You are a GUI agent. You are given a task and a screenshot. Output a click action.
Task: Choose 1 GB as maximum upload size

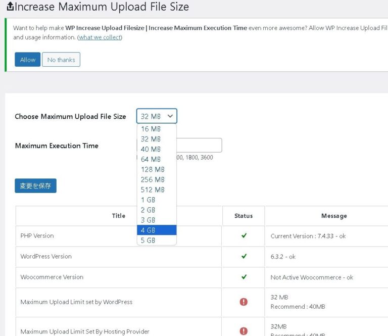click(x=148, y=200)
